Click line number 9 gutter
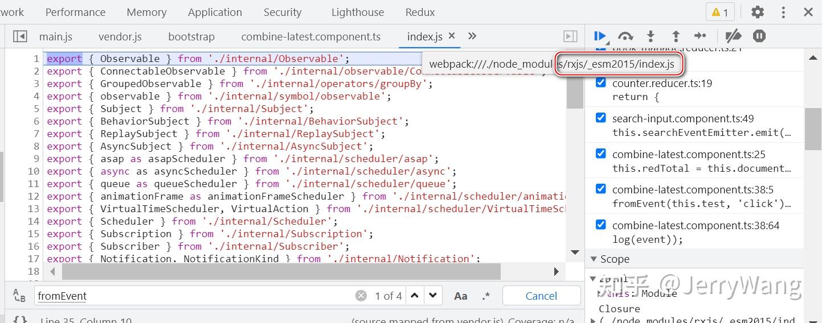The height and width of the screenshot is (323, 822). [35, 159]
